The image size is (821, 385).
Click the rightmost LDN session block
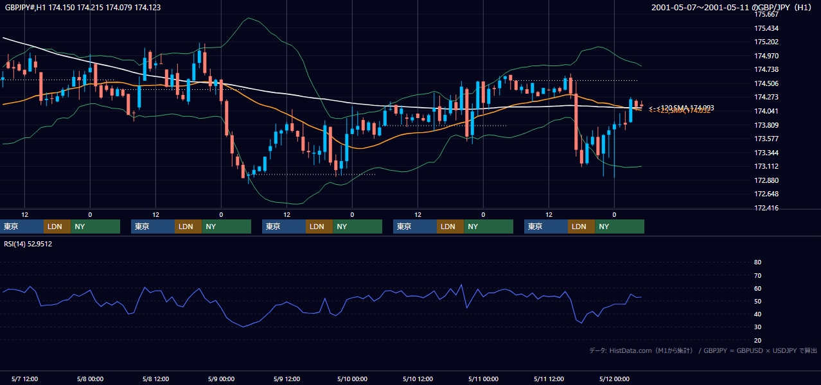click(x=581, y=227)
